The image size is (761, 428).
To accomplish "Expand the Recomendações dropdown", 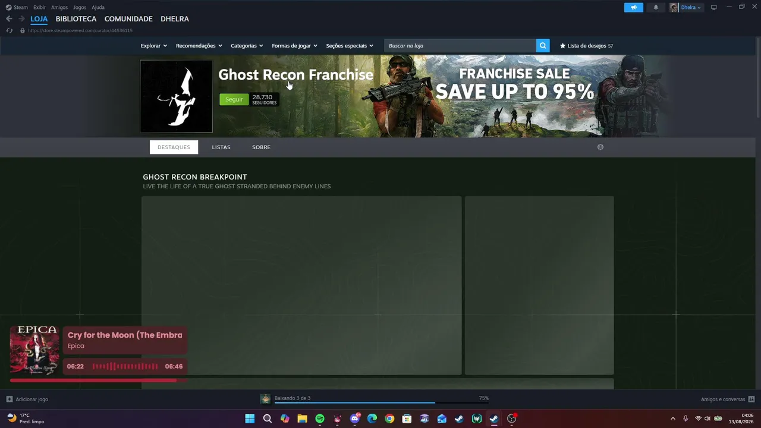I will pos(199,46).
